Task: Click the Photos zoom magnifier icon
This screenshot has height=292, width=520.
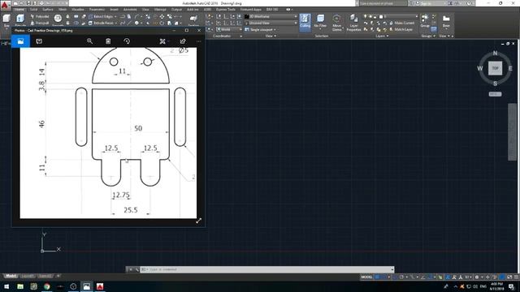Action: [89, 41]
